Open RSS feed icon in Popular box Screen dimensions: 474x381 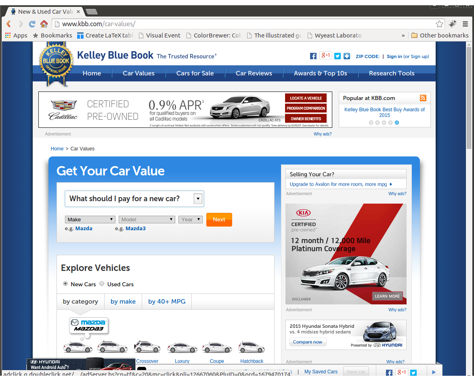[x=423, y=98]
